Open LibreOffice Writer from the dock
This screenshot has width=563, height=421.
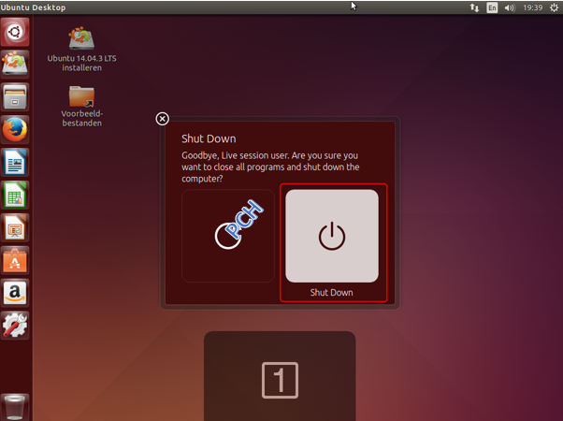15,163
